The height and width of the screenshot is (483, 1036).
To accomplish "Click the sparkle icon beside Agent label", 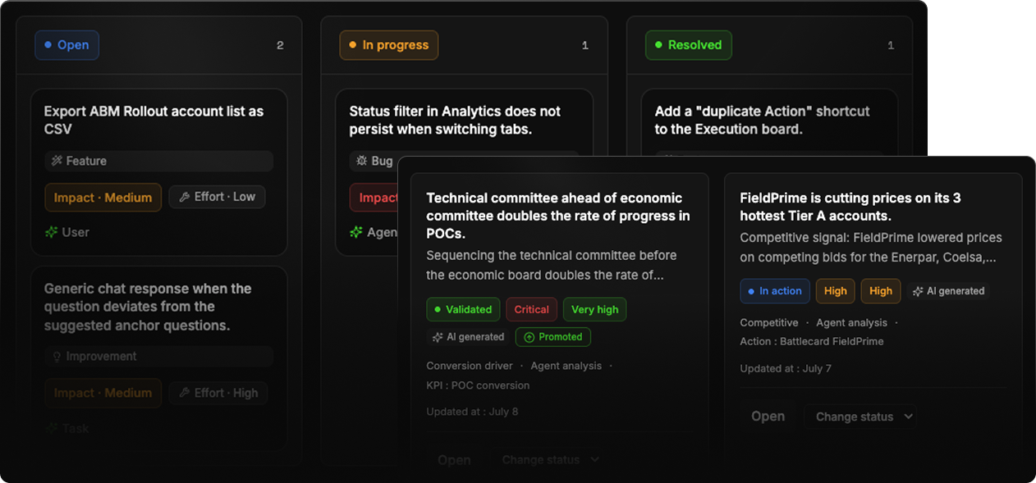I will point(356,232).
